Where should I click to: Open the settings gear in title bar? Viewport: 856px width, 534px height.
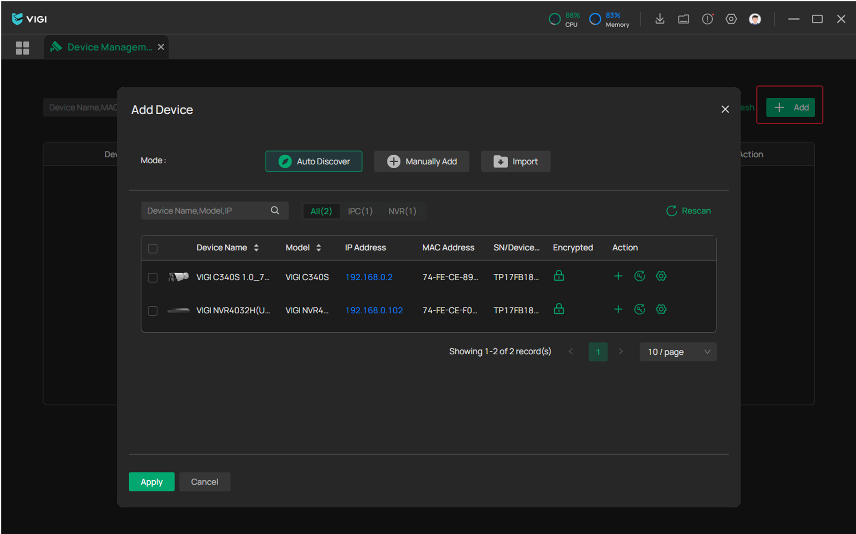click(731, 19)
